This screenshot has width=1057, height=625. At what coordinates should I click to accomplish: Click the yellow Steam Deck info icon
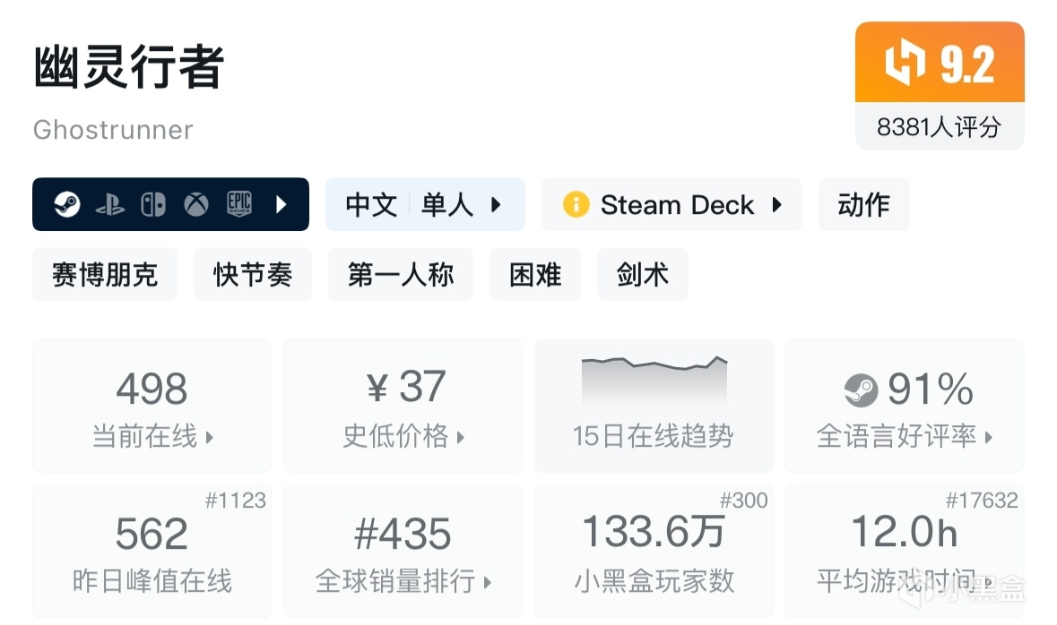click(x=576, y=205)
